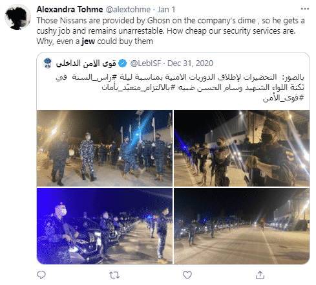This screenshot has height=285, width=316.
Task: Open the quoted tweet's Arabic text
Action: tap(180, 87)
